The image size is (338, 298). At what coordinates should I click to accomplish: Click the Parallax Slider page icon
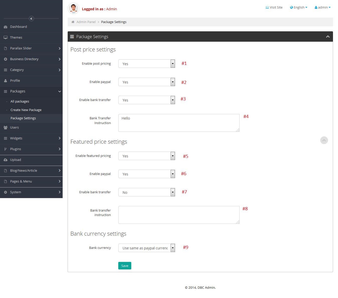6,48
